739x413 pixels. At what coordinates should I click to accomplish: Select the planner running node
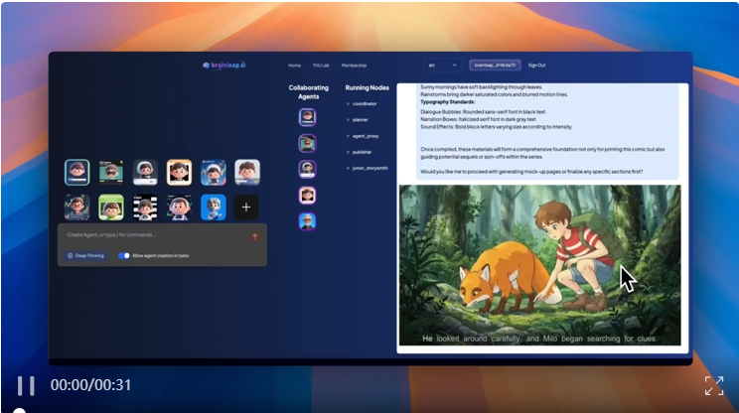coord(361,119)
